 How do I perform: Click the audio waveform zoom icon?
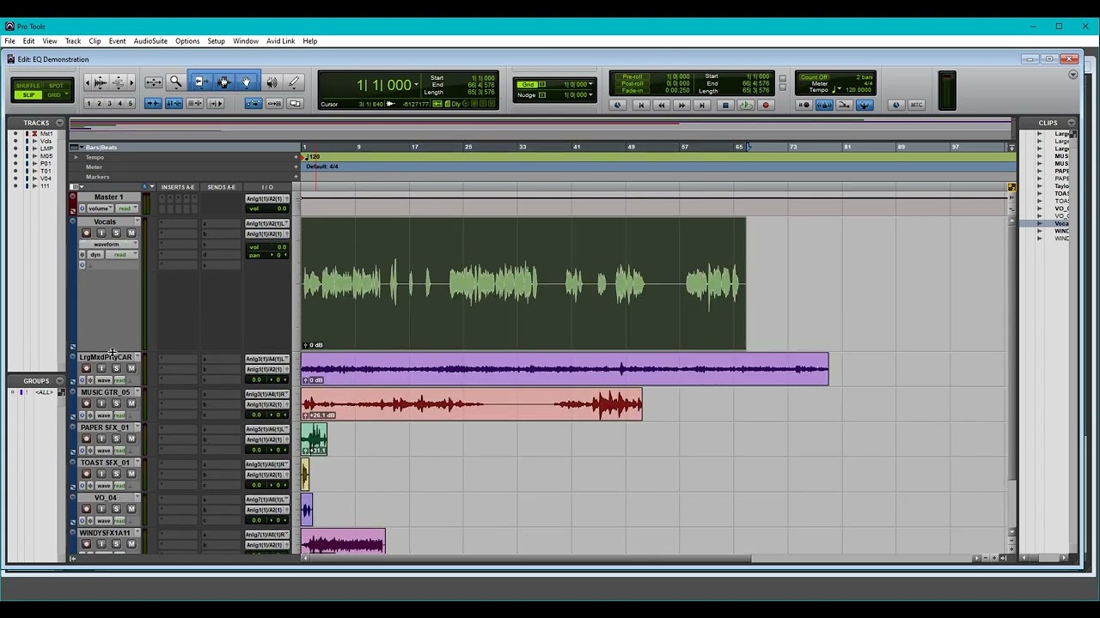(x=100, y=82)
